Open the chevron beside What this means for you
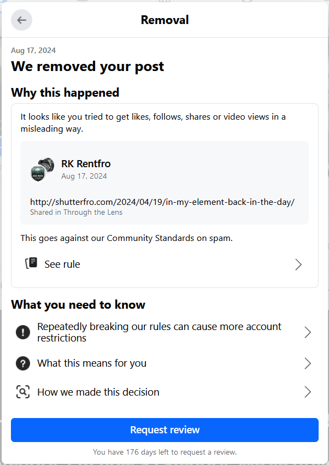 point(308,363)
